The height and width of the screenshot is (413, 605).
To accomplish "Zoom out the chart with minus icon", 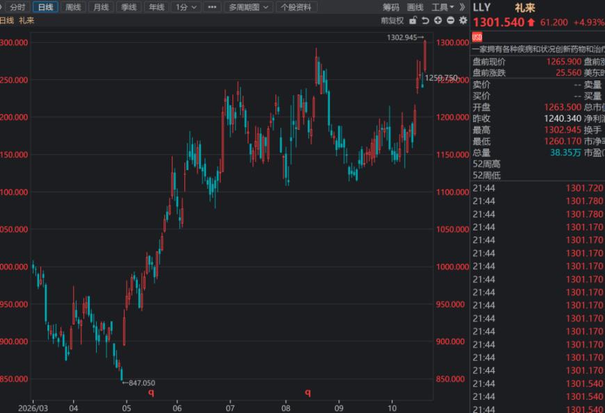I will tap(451, 20).
